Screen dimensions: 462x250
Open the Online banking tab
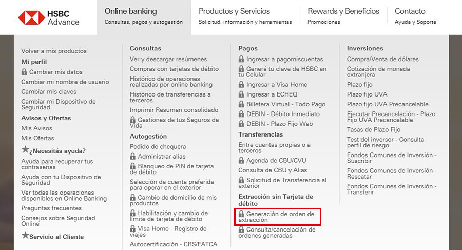click(144, 16)
